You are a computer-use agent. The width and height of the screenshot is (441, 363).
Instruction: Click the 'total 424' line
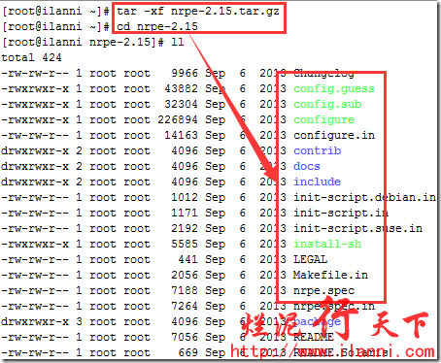coord(31,57)
